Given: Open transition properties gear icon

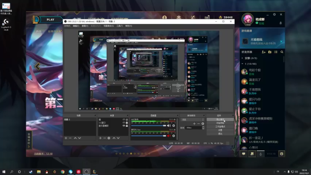Looking at the screenshot, I should [203, 124].
